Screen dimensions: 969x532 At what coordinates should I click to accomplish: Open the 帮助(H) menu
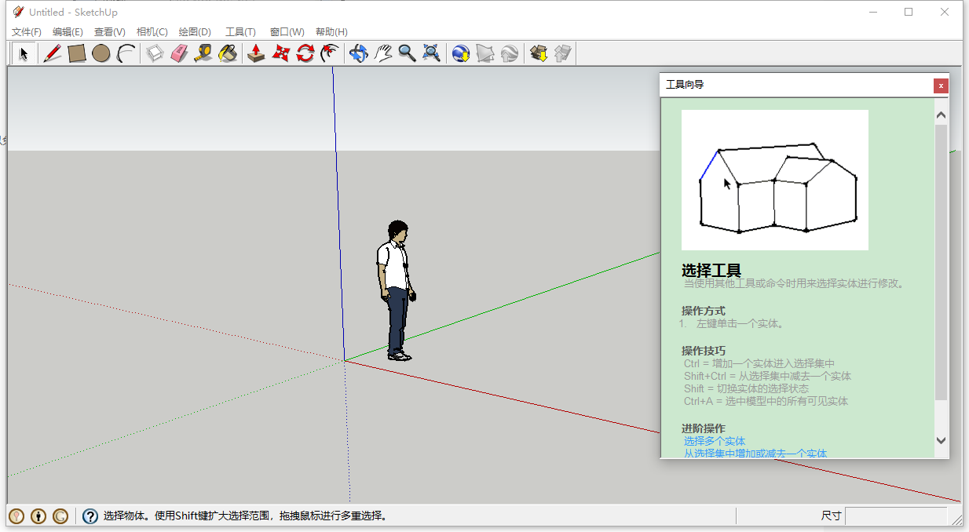pyautogui.click(x=331, y=32)
